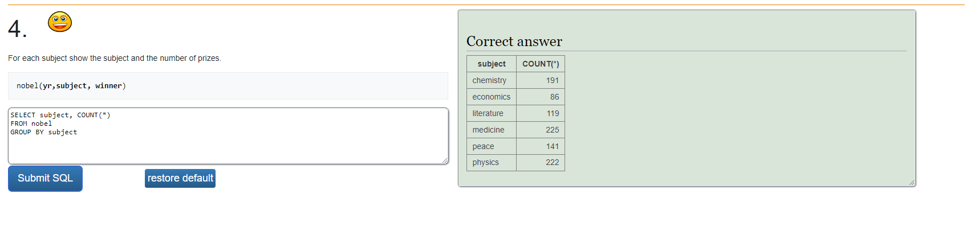Click the restore default button

180,178
